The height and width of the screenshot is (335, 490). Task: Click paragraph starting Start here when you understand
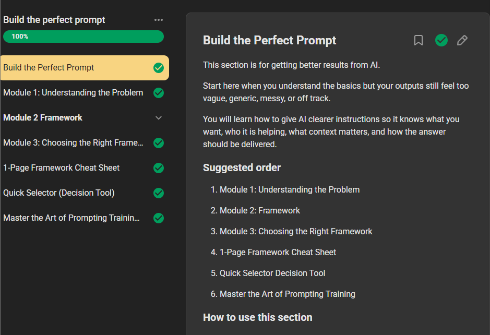pos(336,92)
